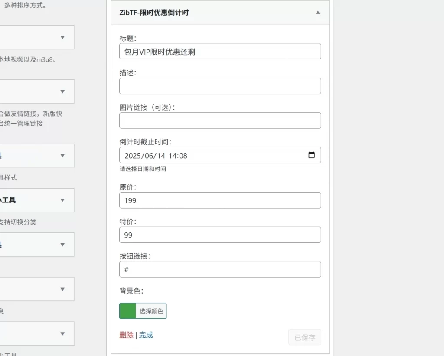Screen dimensions: 444x356
Task: Open the bottom sidebar dropdown selector
Action: tap(37, 333)
